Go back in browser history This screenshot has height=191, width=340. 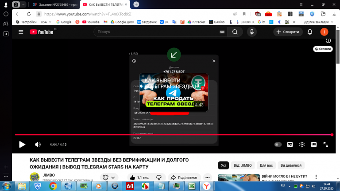click(x=18, y=14)
